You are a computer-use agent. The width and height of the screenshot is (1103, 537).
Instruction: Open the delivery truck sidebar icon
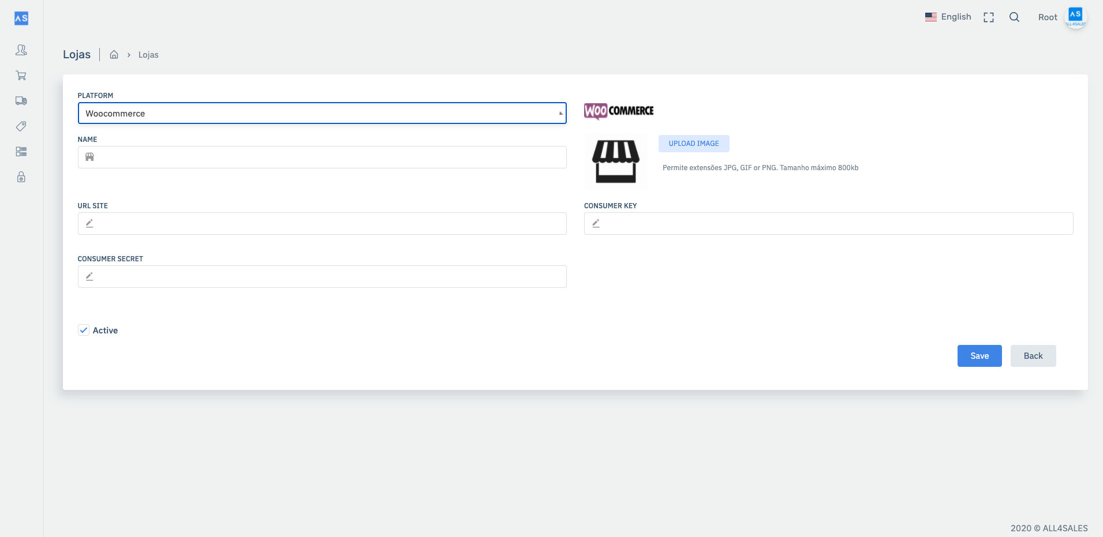pos(21,101)
